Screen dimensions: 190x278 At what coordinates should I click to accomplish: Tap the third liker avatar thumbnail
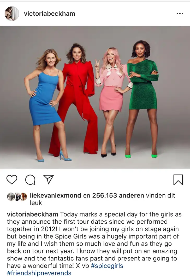click(x=24, y=197)
